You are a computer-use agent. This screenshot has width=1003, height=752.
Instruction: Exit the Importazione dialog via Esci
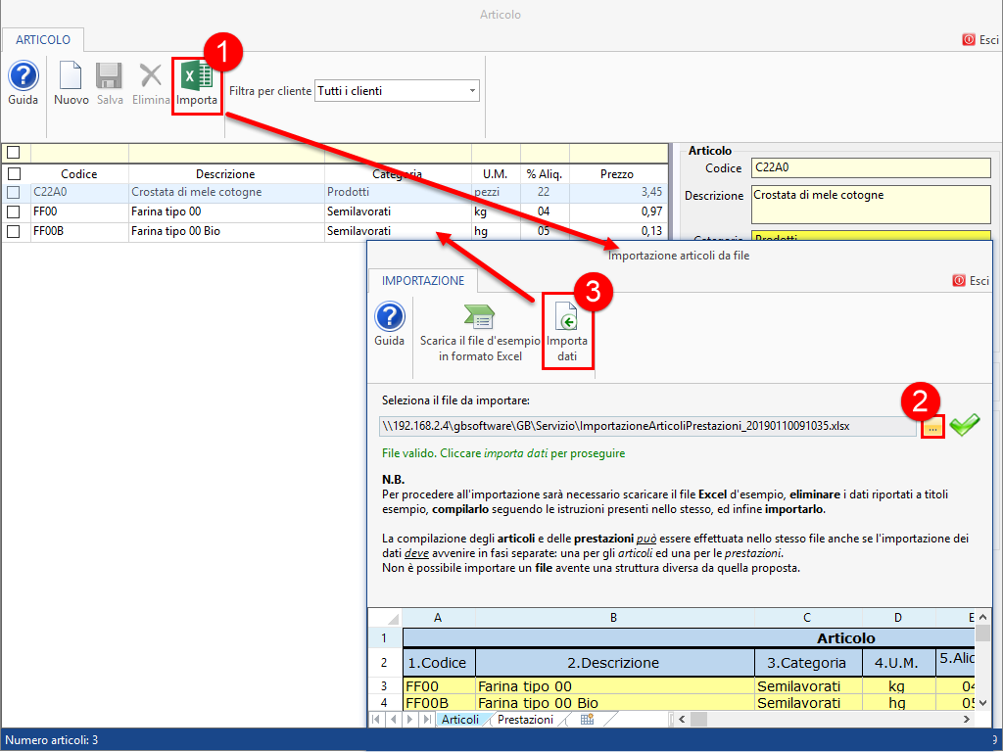971,281
